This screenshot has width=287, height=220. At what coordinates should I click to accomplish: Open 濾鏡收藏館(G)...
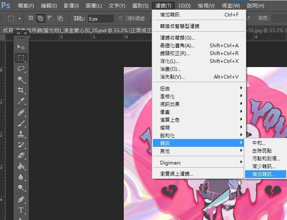coord(199,38)
